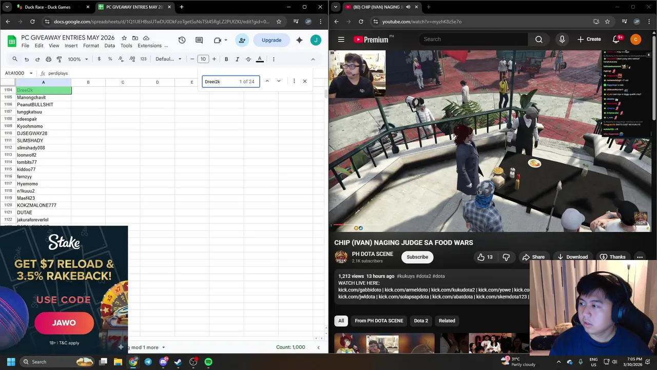657x370 pixels.
Task: Increase font size with plus button
Action: click(x=214, y=59)
